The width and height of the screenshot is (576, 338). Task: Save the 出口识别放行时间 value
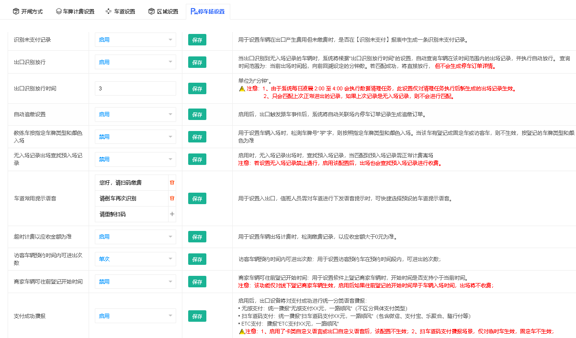point(197,88)
